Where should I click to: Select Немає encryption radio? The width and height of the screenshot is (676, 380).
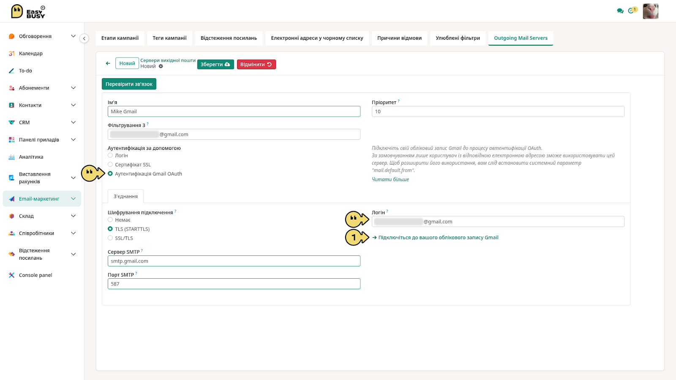pos(110,220)
